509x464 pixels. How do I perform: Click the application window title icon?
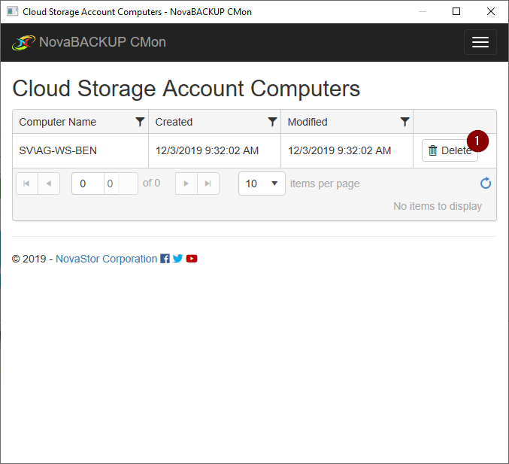click(x=12, y=12)
